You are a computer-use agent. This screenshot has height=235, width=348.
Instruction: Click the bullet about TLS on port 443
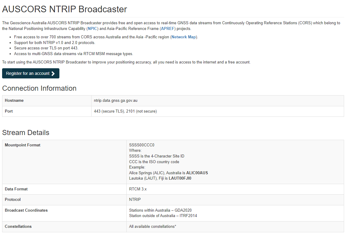coord(46,48)
